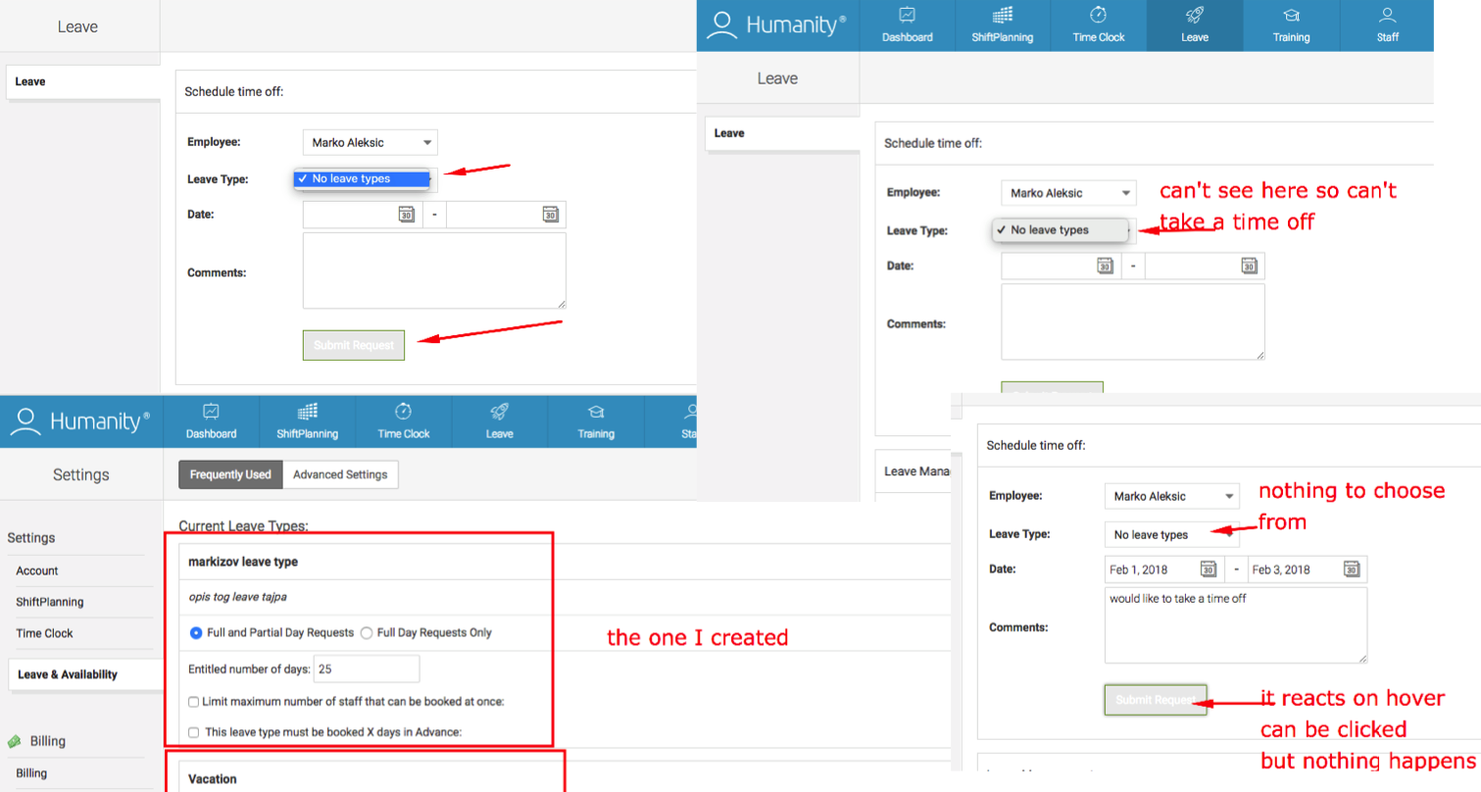Open Time Clock in the Settings sidebar
This screenshot has width=1481, height=792.
[45, 633]
